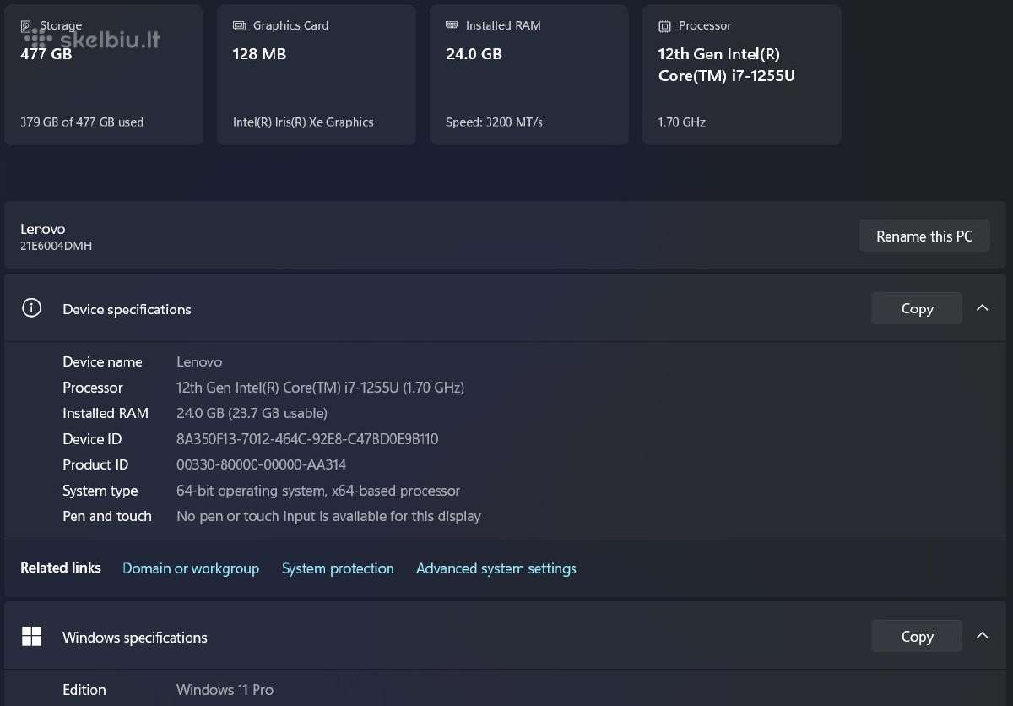Image resolution: width=1013 pixels, height=706 pixels.
Task: Click the 'System type' label
Action: [x=100, y=491]
